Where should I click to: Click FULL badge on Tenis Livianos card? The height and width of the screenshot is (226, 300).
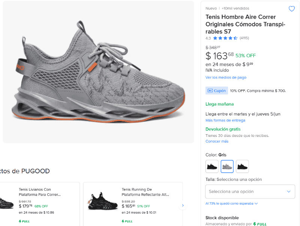(24, 221)
